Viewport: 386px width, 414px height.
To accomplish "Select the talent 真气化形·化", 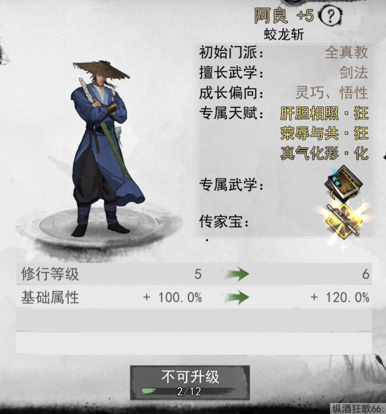I will (324, 153).
